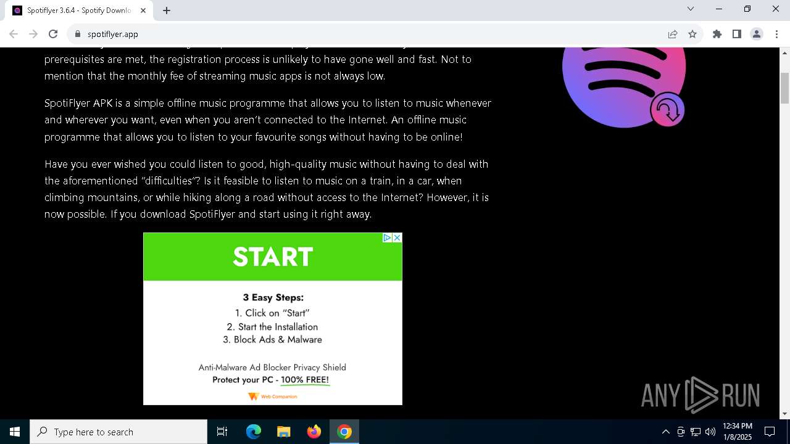This screenshot has width=790, height=444.
Task: Open the AdChoices triangle icon
Action: pyautogui.click(x=387, y=237)
